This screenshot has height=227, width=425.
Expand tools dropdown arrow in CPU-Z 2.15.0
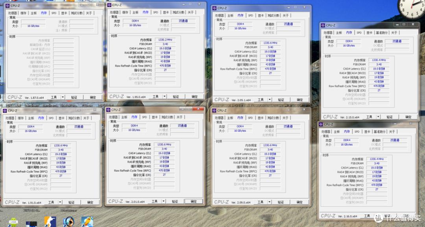(x=378, y=117)
